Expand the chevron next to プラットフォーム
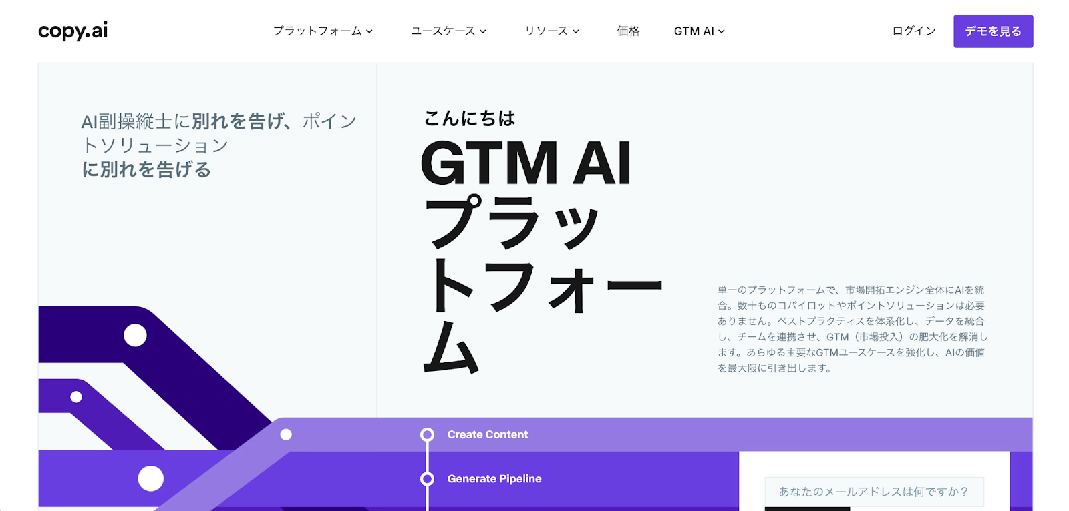The width and height of the screenshot is (1069, 511). tap(369, 31)
